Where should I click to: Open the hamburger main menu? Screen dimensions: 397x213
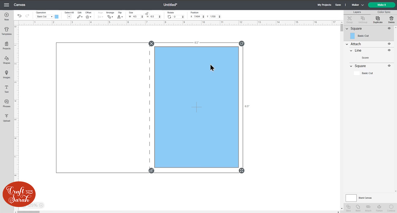6,5
